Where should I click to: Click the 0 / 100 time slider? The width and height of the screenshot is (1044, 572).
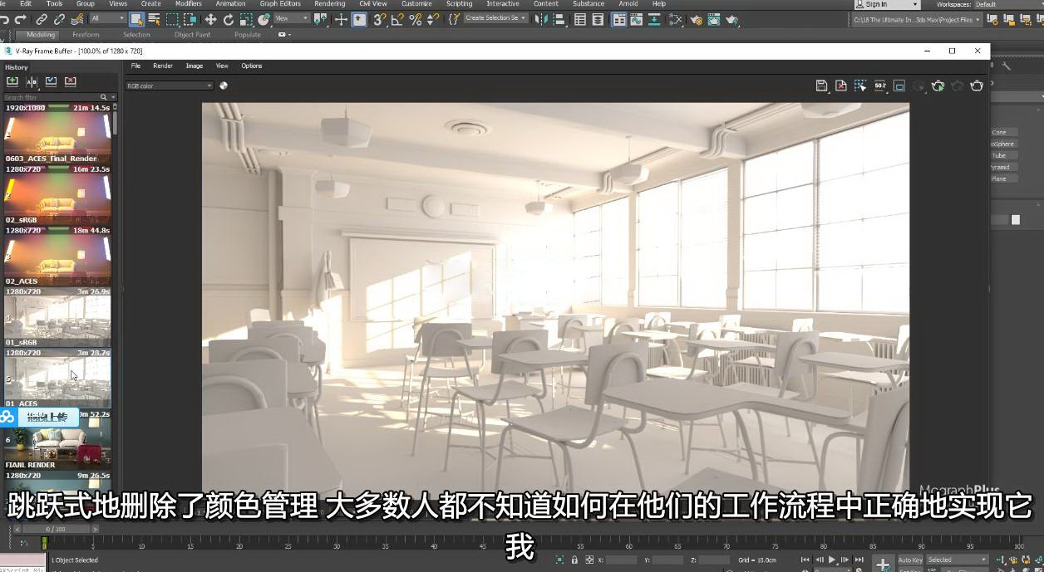coord(56,529)
